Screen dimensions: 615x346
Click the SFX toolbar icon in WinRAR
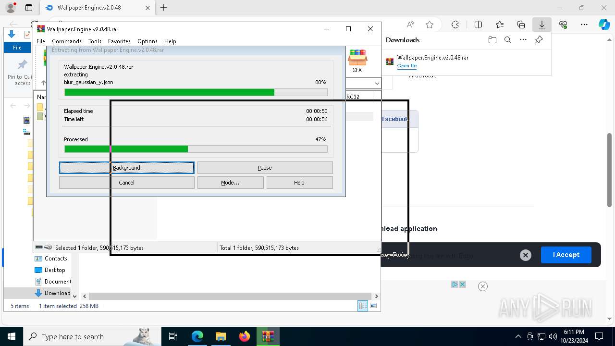point(357,61)
